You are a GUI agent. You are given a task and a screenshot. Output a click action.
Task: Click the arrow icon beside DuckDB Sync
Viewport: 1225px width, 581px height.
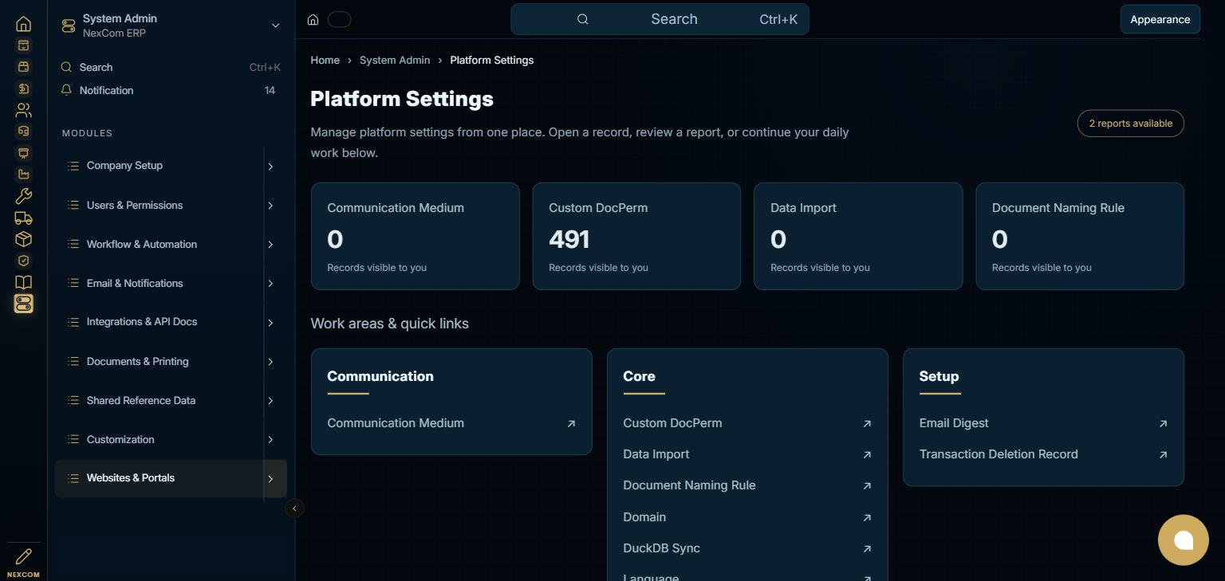coord(867,549)
